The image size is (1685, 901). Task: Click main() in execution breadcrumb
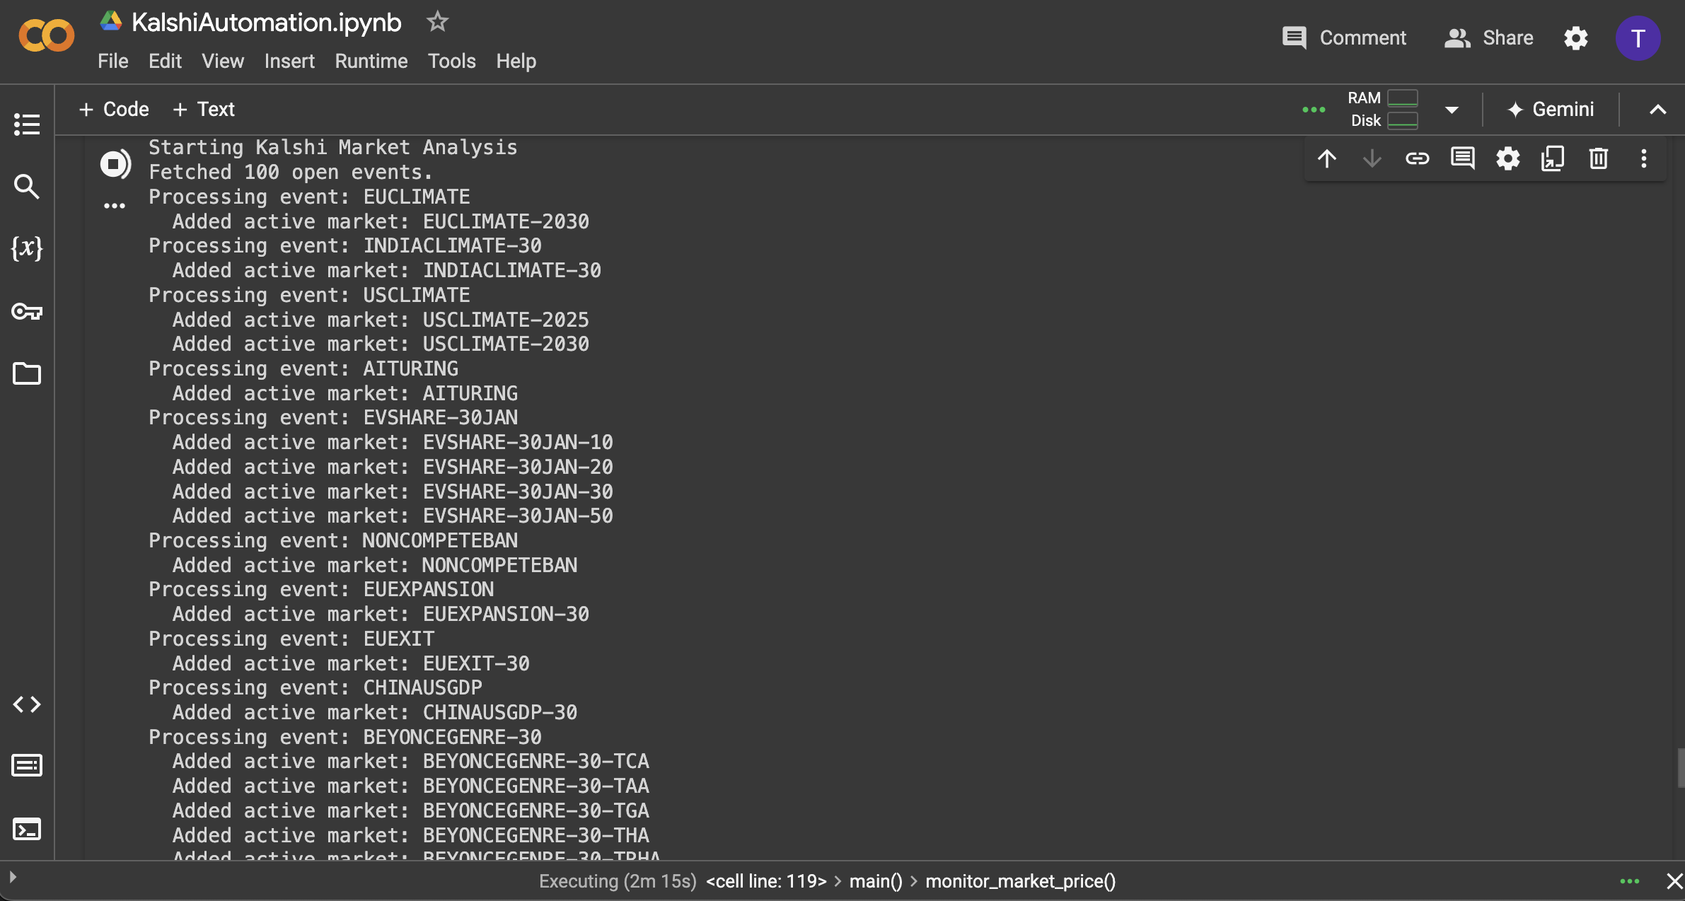pyautogui.click(x=876, y=881)
